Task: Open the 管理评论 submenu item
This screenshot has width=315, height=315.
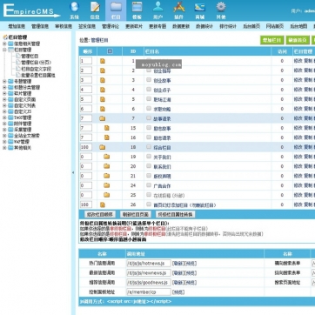Action: pyautogui.click(x=111, y=26)
